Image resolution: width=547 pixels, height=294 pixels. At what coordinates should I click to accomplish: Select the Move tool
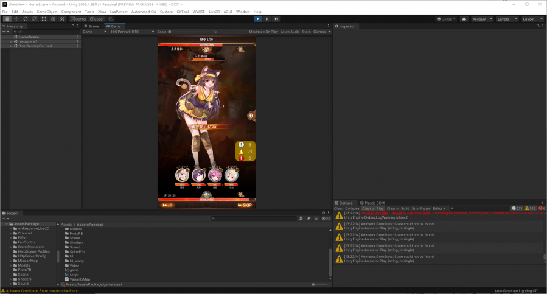16,19
